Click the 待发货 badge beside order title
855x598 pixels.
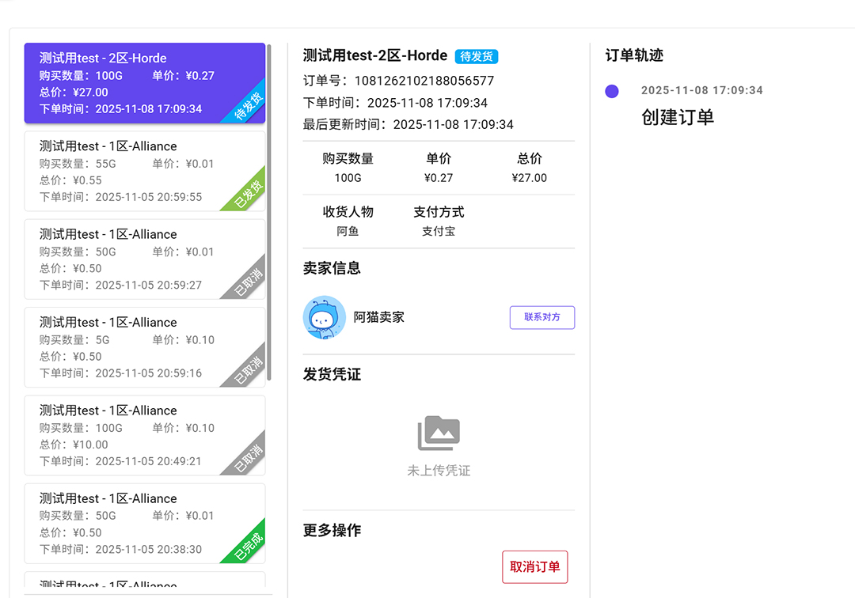[x=477, y=56]
